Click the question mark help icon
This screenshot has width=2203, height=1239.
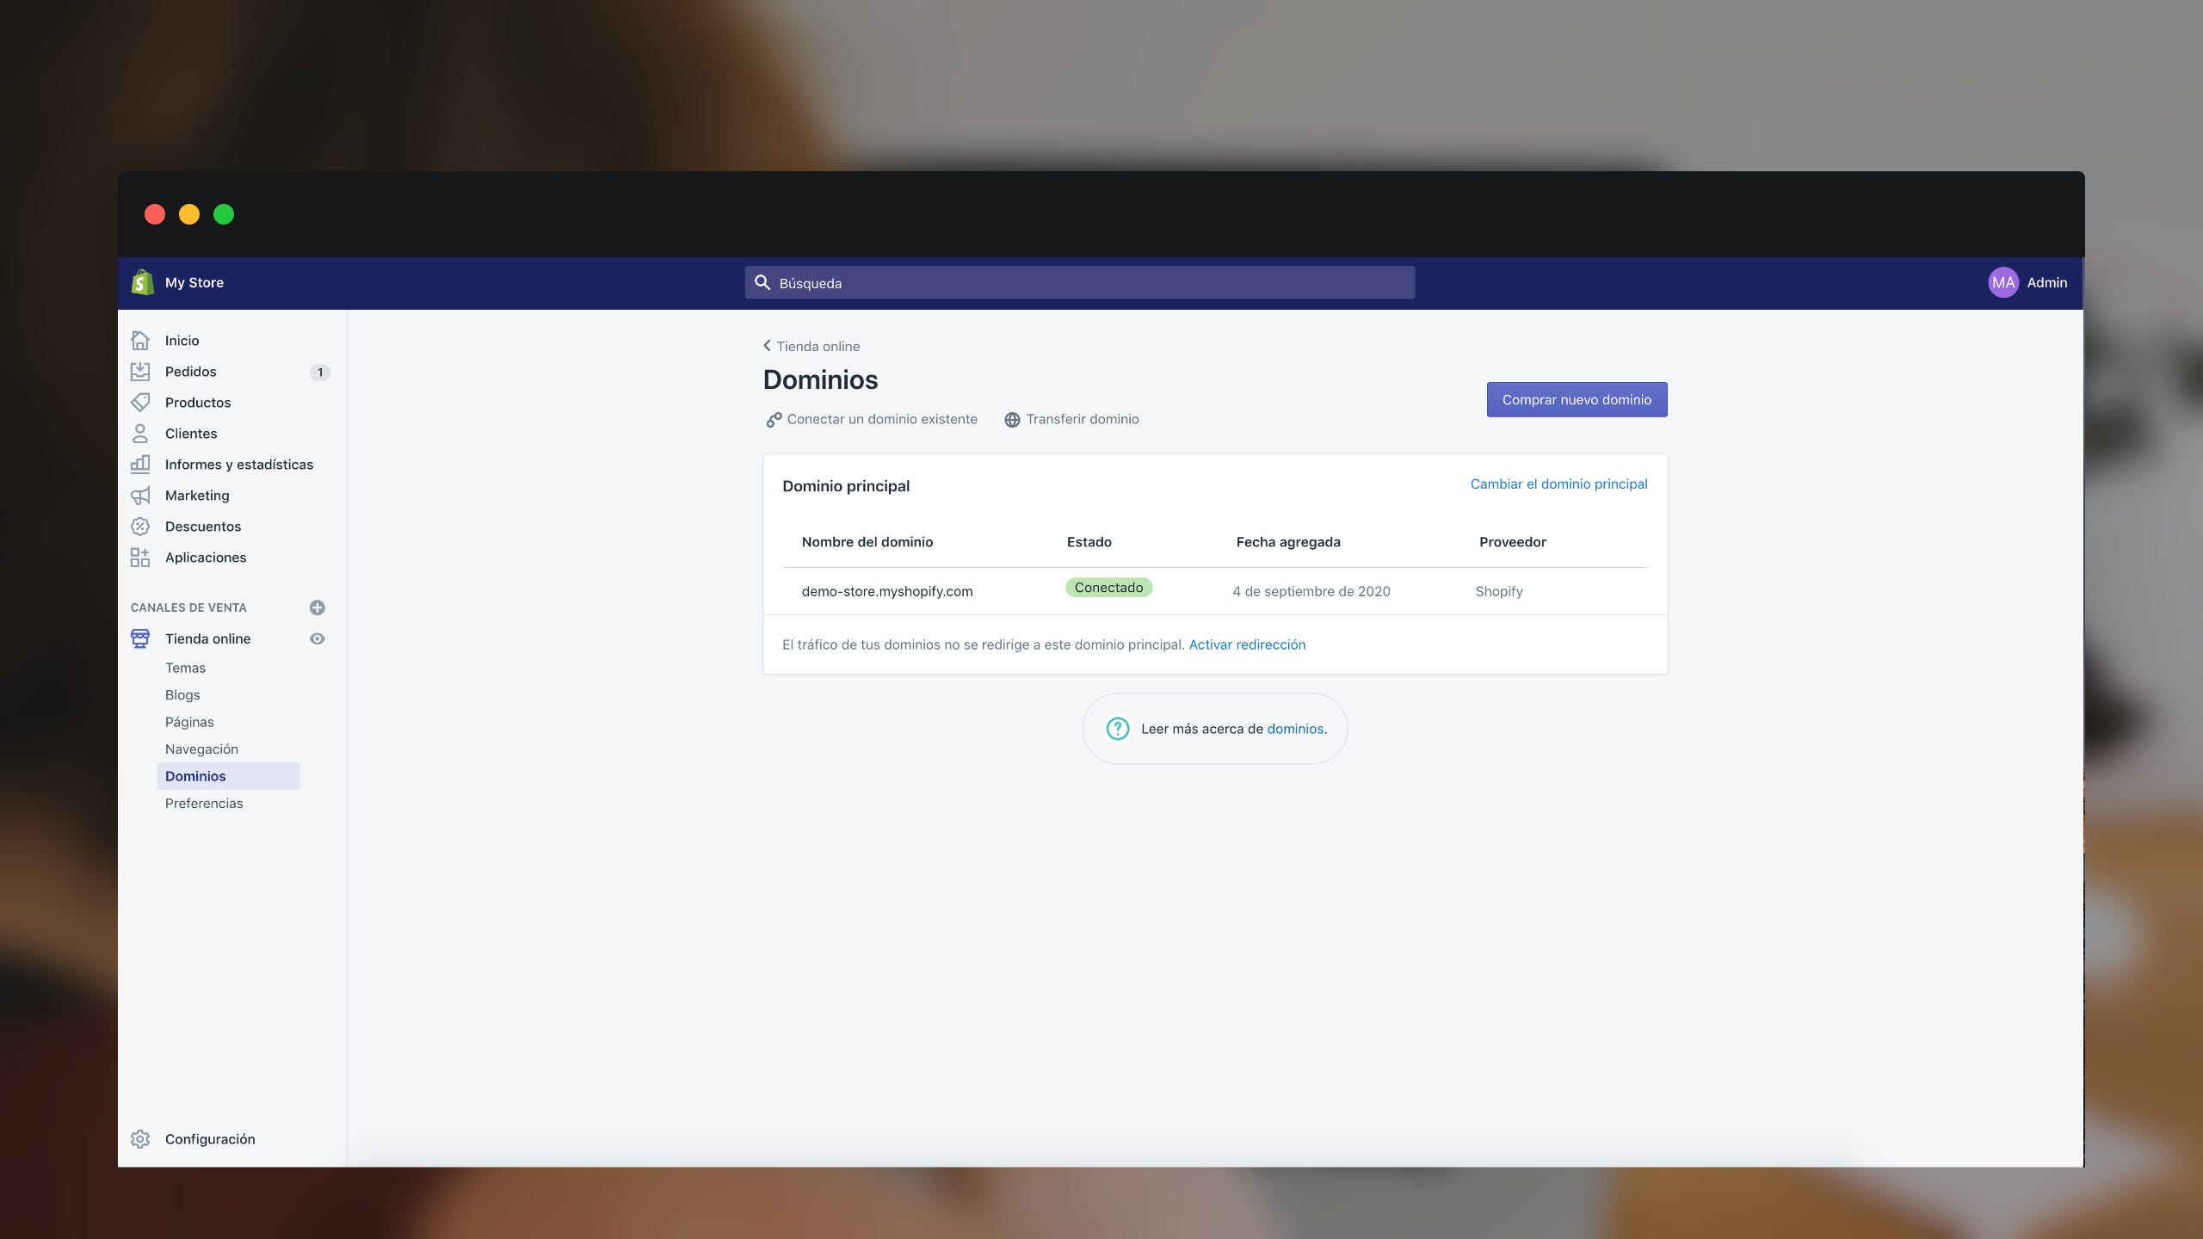[1117, 729]
